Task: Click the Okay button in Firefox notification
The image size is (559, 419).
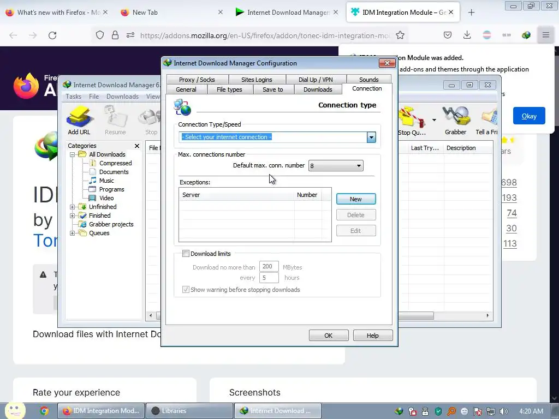Action: [x=529, y=116]
